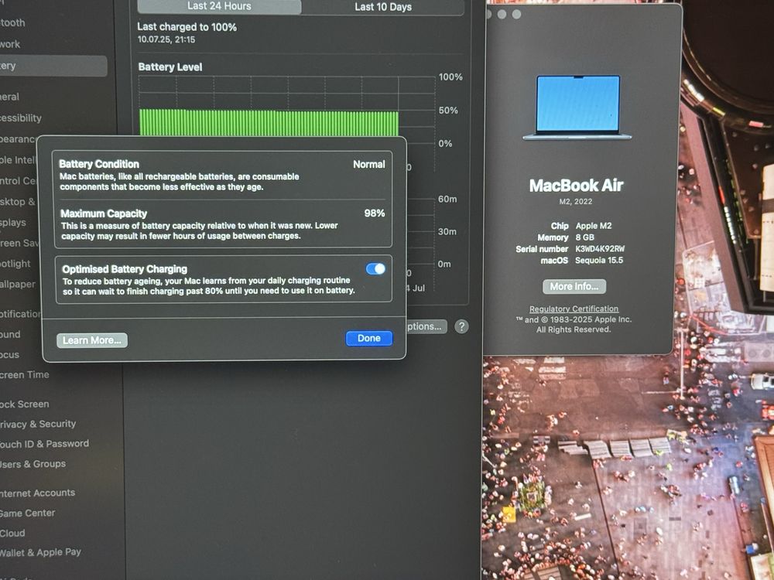Click the Learn More… button
This screenshot has width=774, height=580.
[x=92, y=340]
